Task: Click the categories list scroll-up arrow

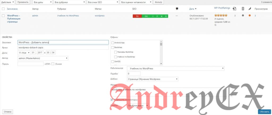Action: tap(161, 41)
